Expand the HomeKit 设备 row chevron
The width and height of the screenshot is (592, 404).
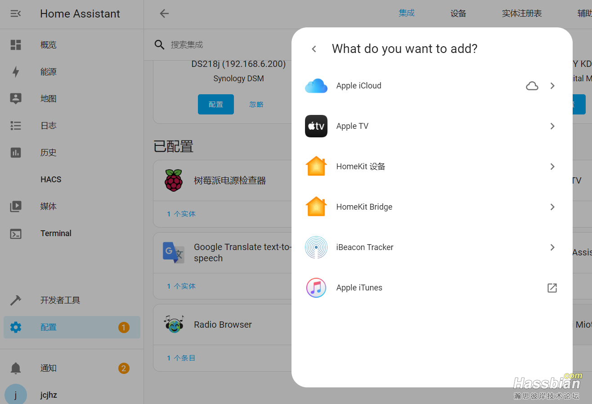click(552, 167)
